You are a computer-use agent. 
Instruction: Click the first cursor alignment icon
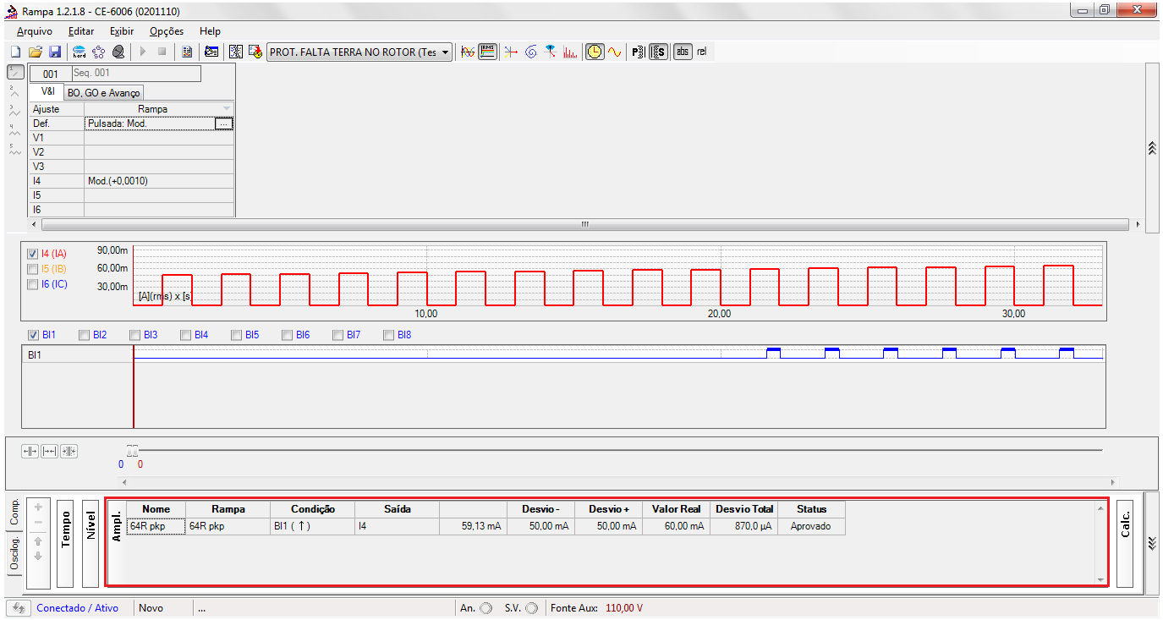pyautogui.click(x=30, y=451)
